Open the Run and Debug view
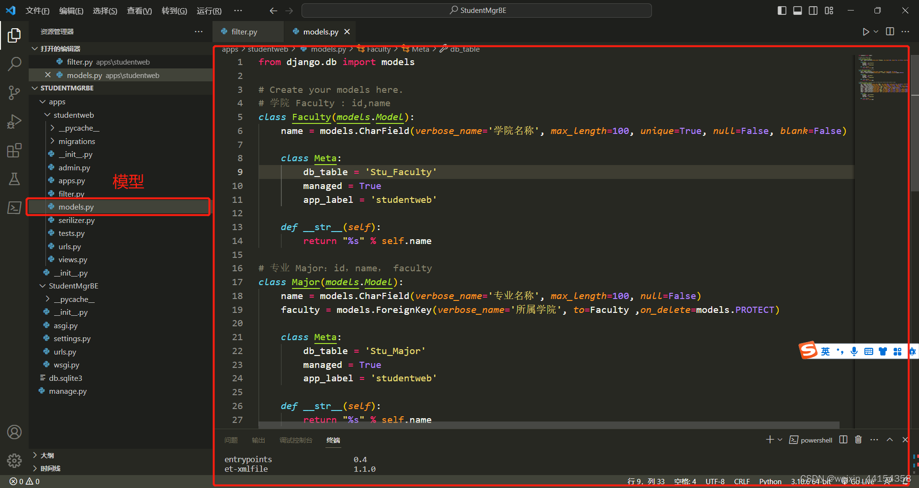 pos(14,122)
